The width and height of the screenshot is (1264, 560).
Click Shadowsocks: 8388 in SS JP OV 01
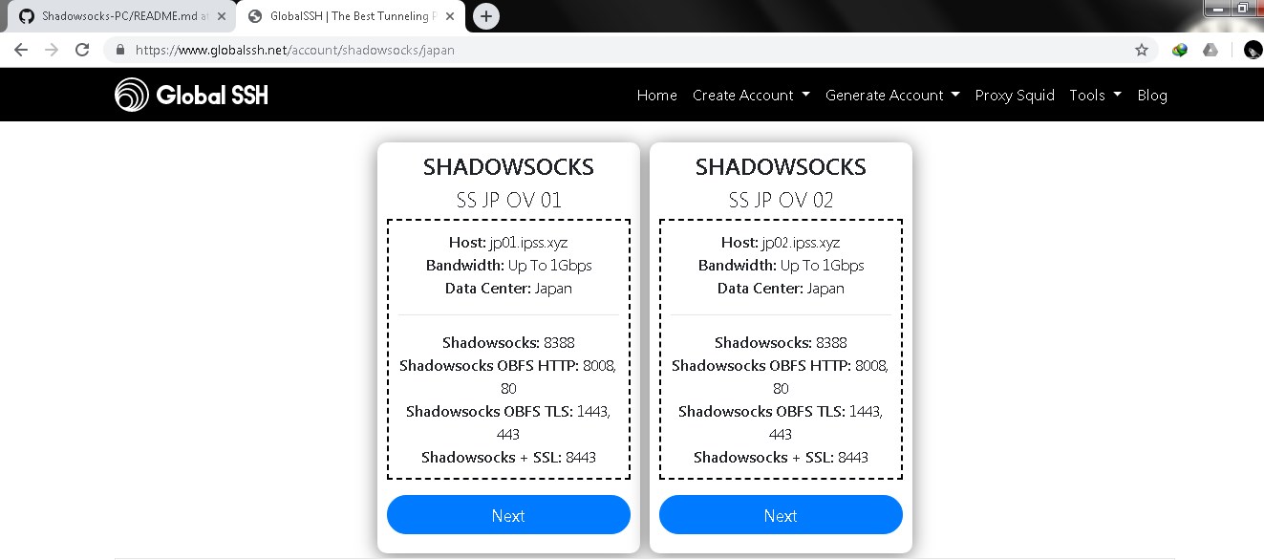(x=508, y=342)
